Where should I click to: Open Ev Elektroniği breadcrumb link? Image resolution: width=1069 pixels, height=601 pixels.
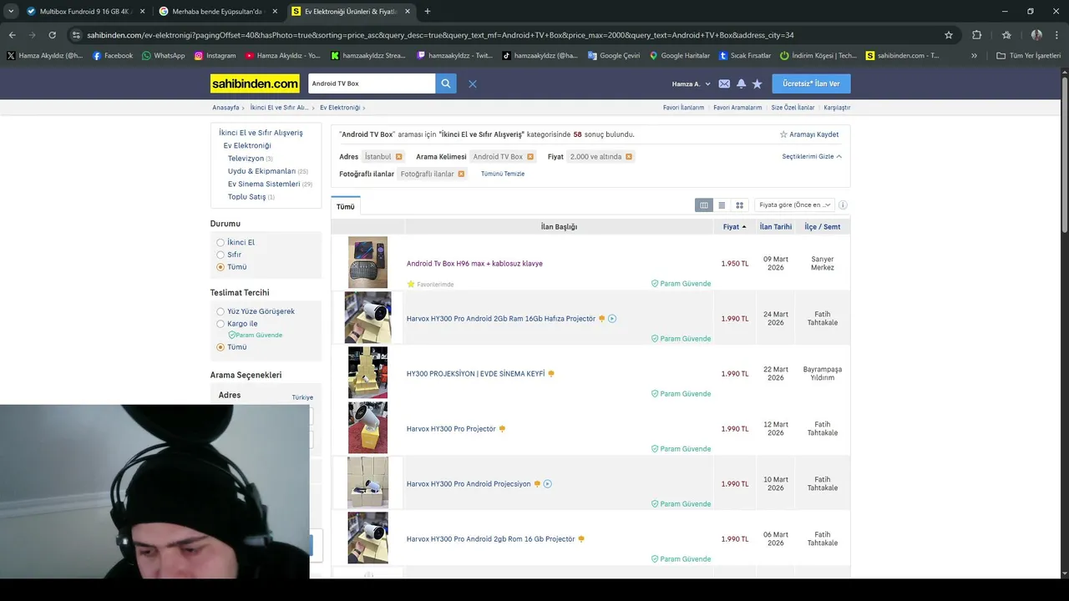[x=340, y=108]
